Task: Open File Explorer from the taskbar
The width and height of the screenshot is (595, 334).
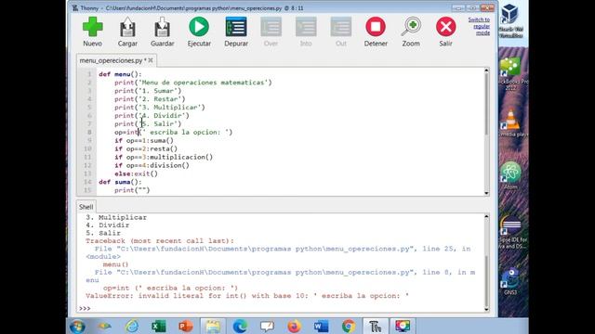Action: coord(213,326)
